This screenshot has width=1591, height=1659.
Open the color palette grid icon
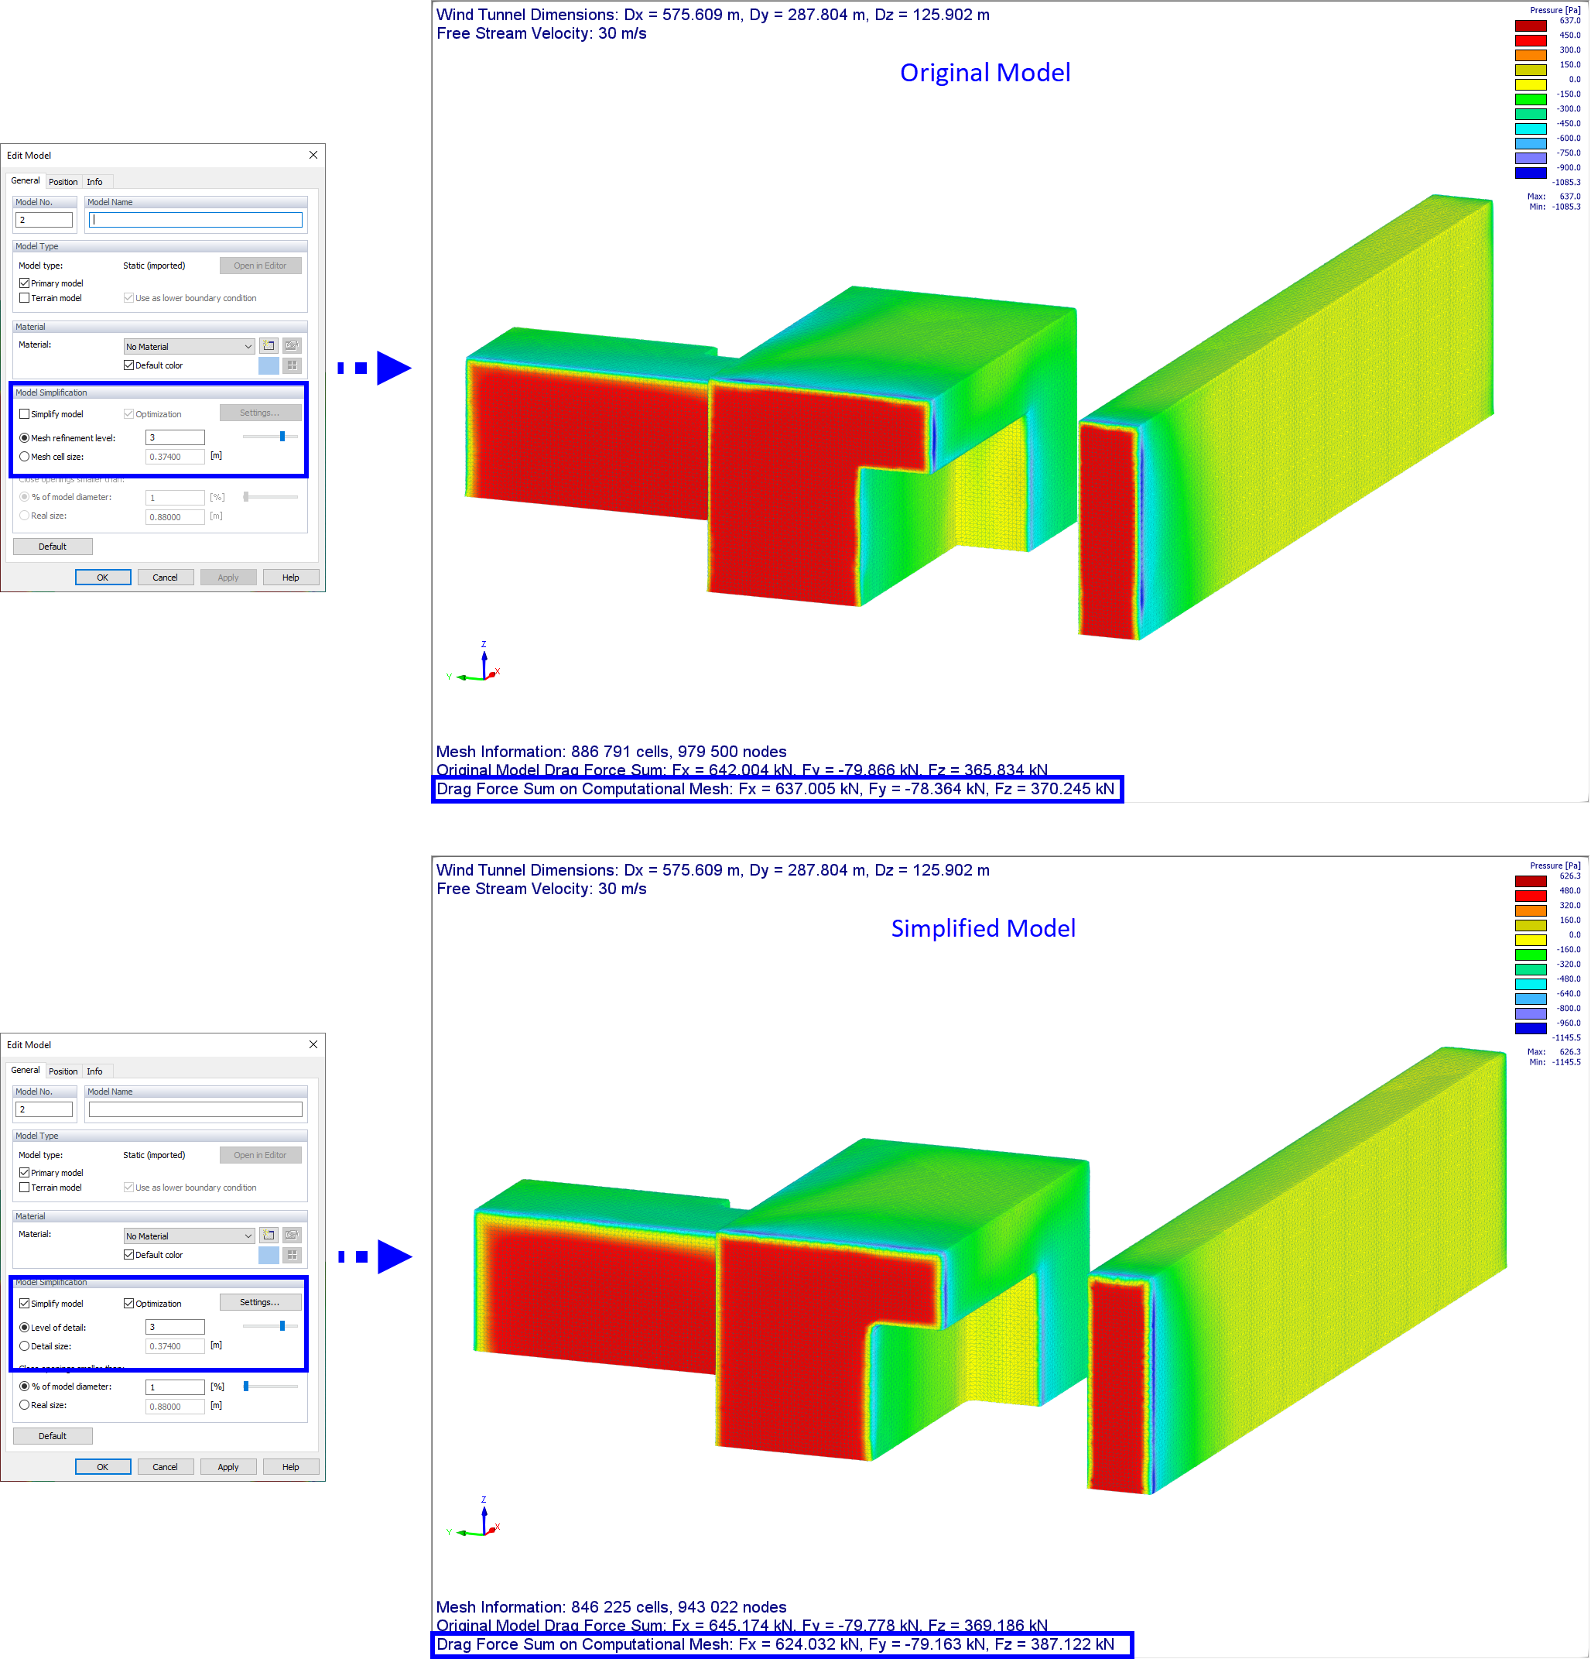pyautogui.click(x=291, y=365)
